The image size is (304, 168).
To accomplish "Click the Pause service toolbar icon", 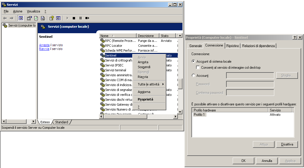I will [x=81, y=18].
